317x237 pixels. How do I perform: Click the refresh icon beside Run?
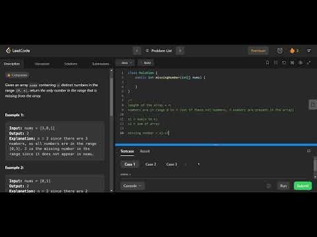(x=269, y=186)
